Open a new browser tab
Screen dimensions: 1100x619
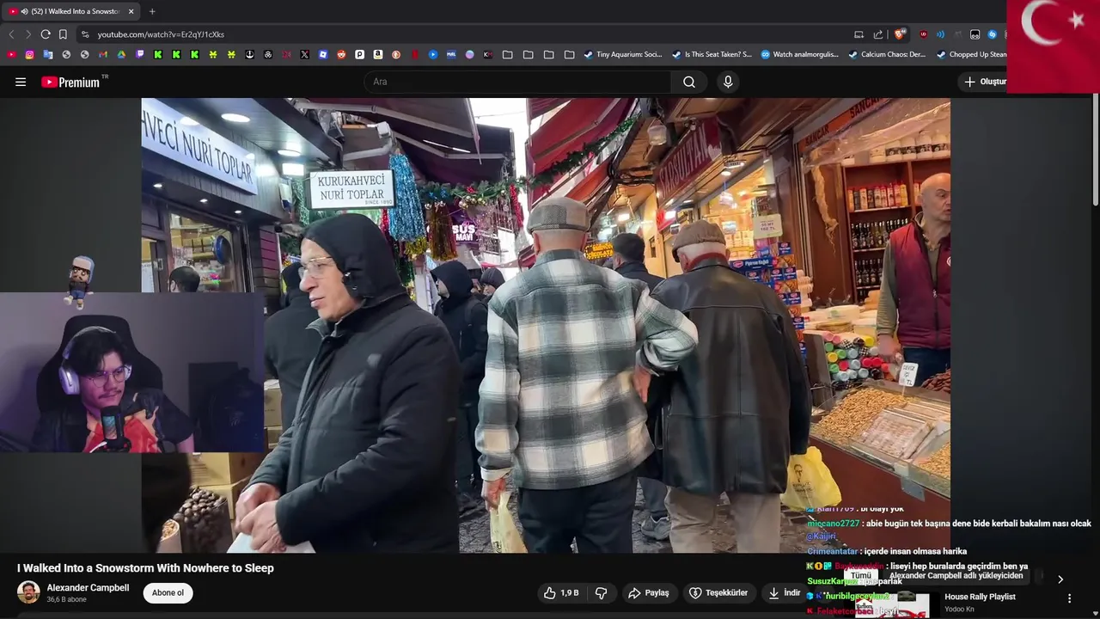click(152, 11)
